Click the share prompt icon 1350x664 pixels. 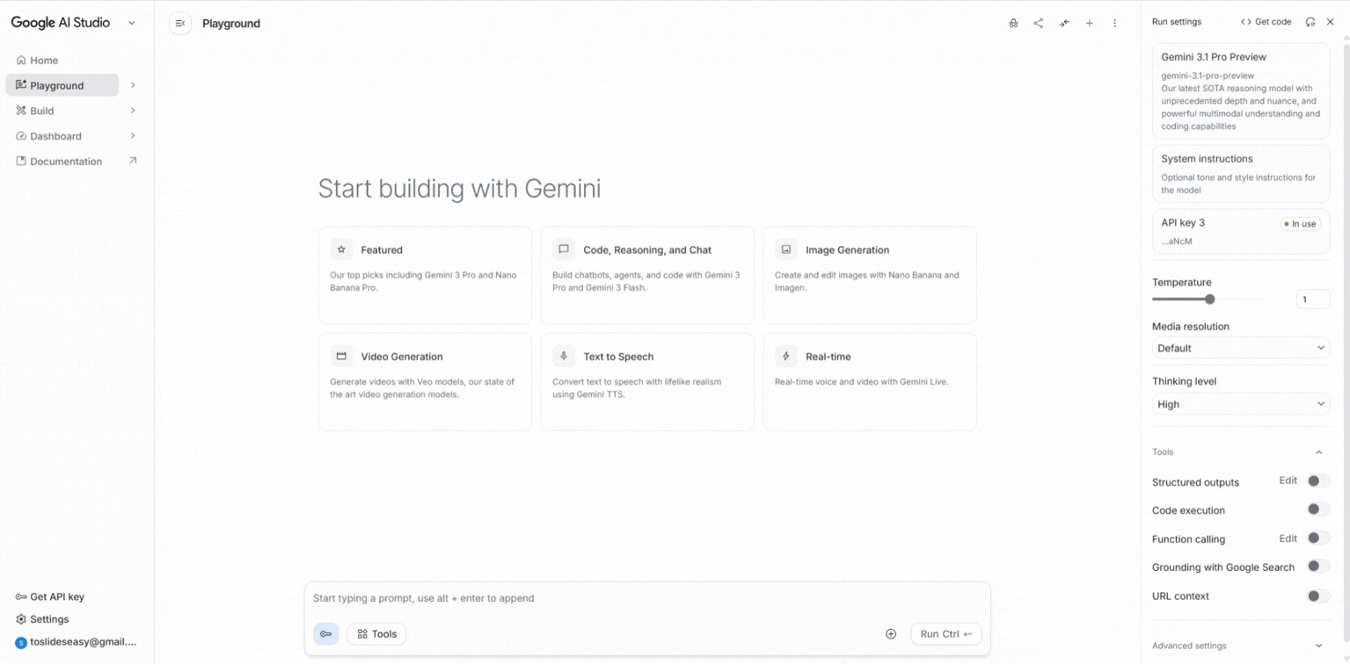[x=1039, y=24]
